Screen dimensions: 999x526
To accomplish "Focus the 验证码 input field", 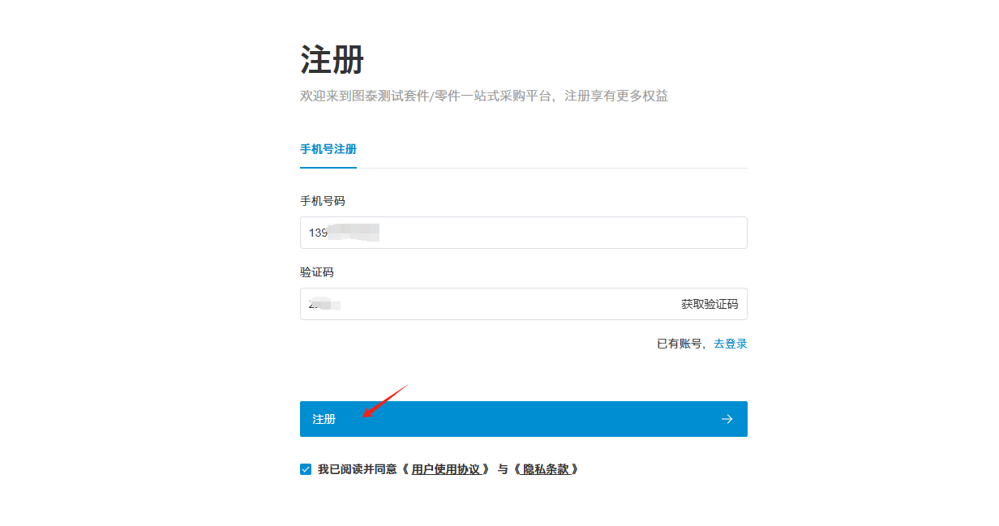I will click(x=487, y=305).
